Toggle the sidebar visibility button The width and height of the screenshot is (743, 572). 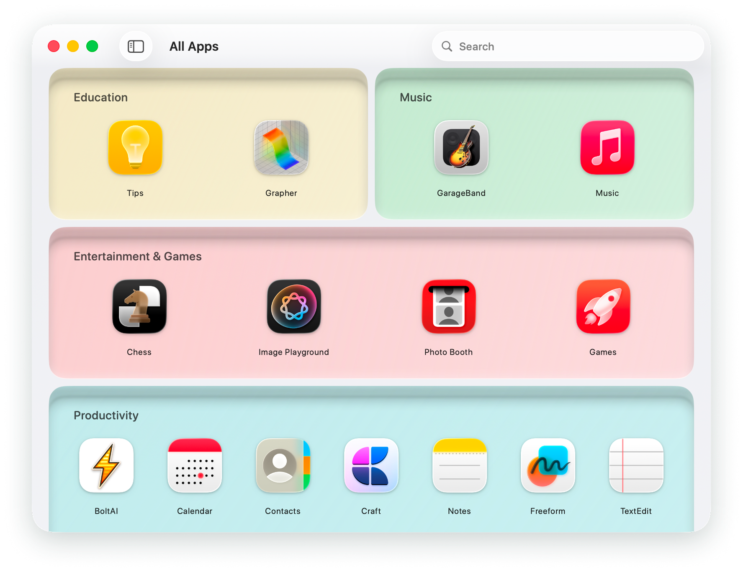point(136,46)
